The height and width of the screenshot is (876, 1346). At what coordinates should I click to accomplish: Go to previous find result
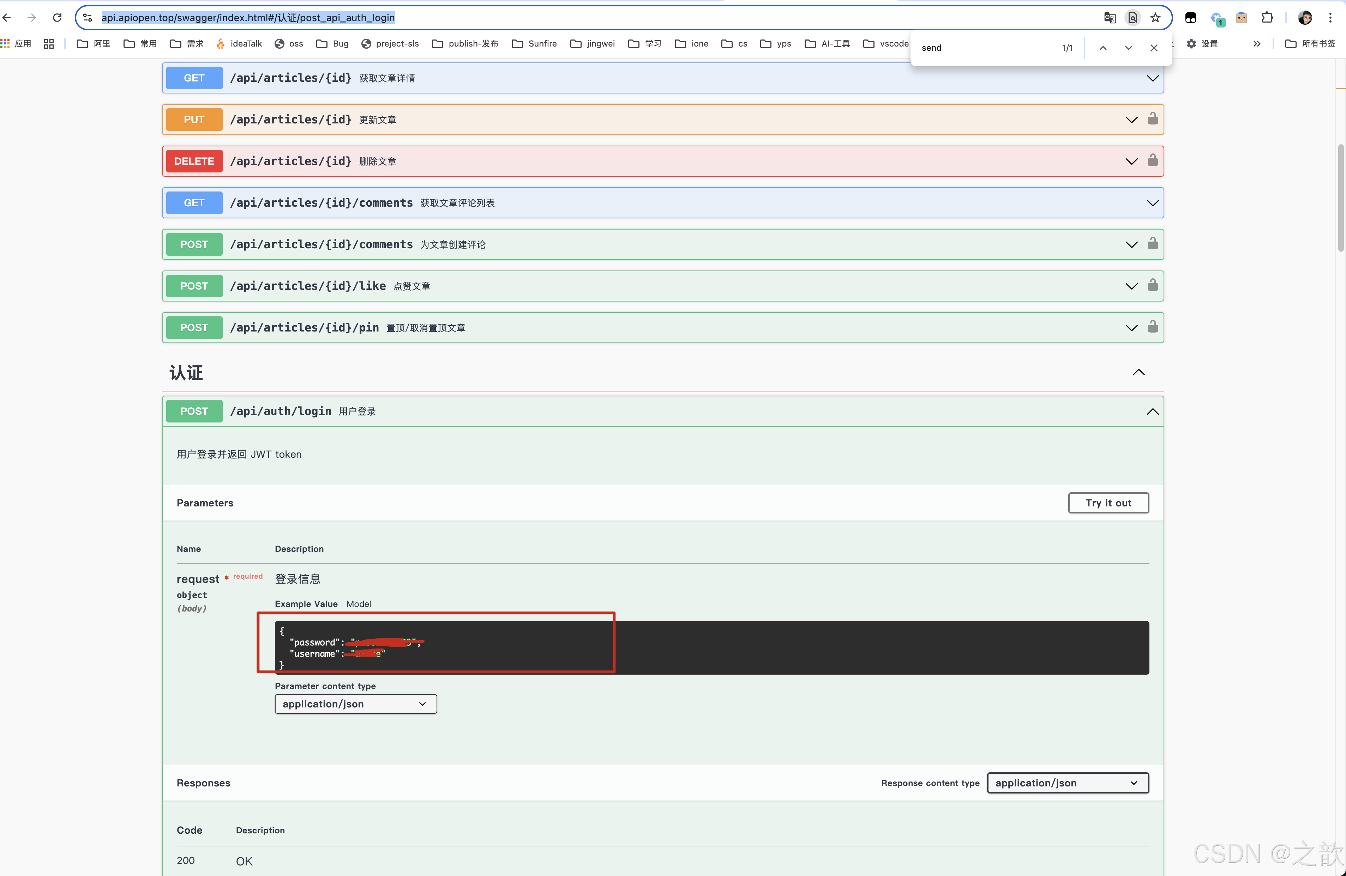click(1103, 48)
